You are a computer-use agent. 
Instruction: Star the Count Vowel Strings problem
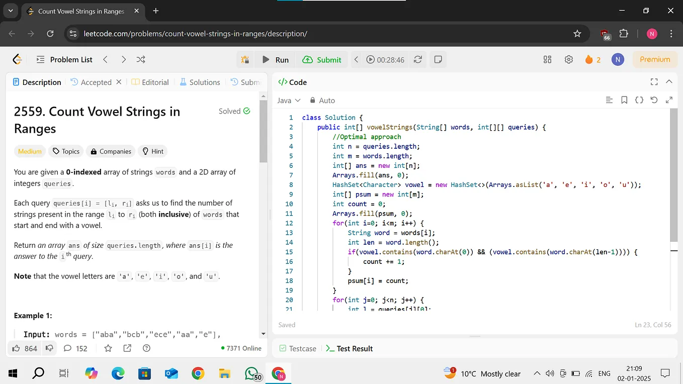[x=108, y=348]
